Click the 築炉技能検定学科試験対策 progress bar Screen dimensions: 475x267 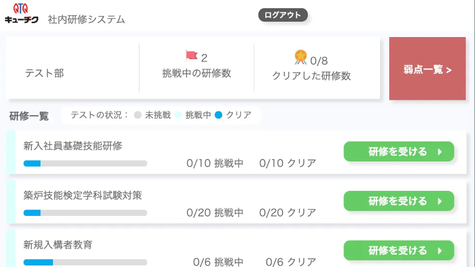85,213
